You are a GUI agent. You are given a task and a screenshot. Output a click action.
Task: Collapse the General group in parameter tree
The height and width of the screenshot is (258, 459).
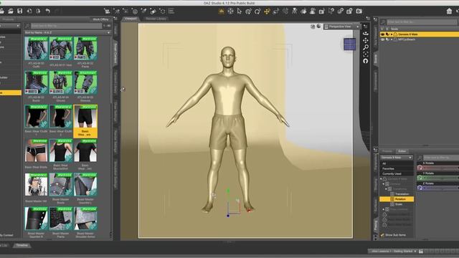[x=384, y=184]
